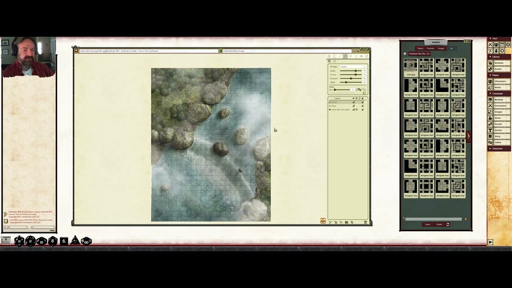This screenshot has height=288, width=512.
Task: Switch to the Portraits tab in Assets
Action: 430,48
